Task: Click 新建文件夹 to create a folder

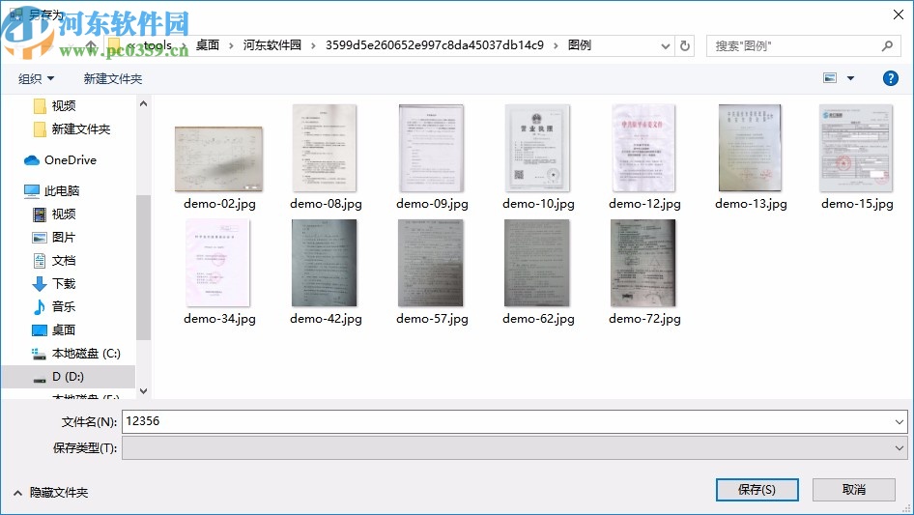Action: [112, 78]
